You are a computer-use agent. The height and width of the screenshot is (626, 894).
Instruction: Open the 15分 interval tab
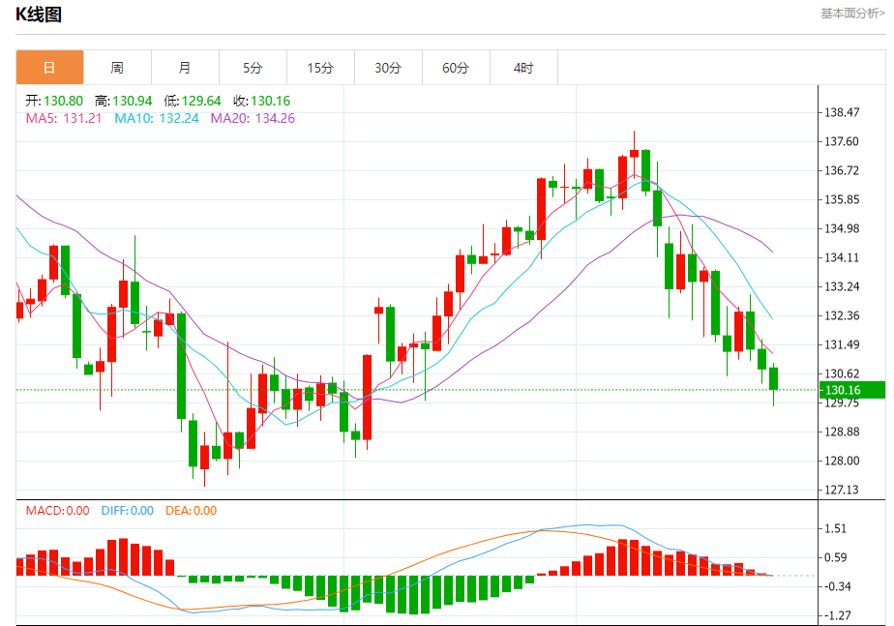[x=320, y=68]
